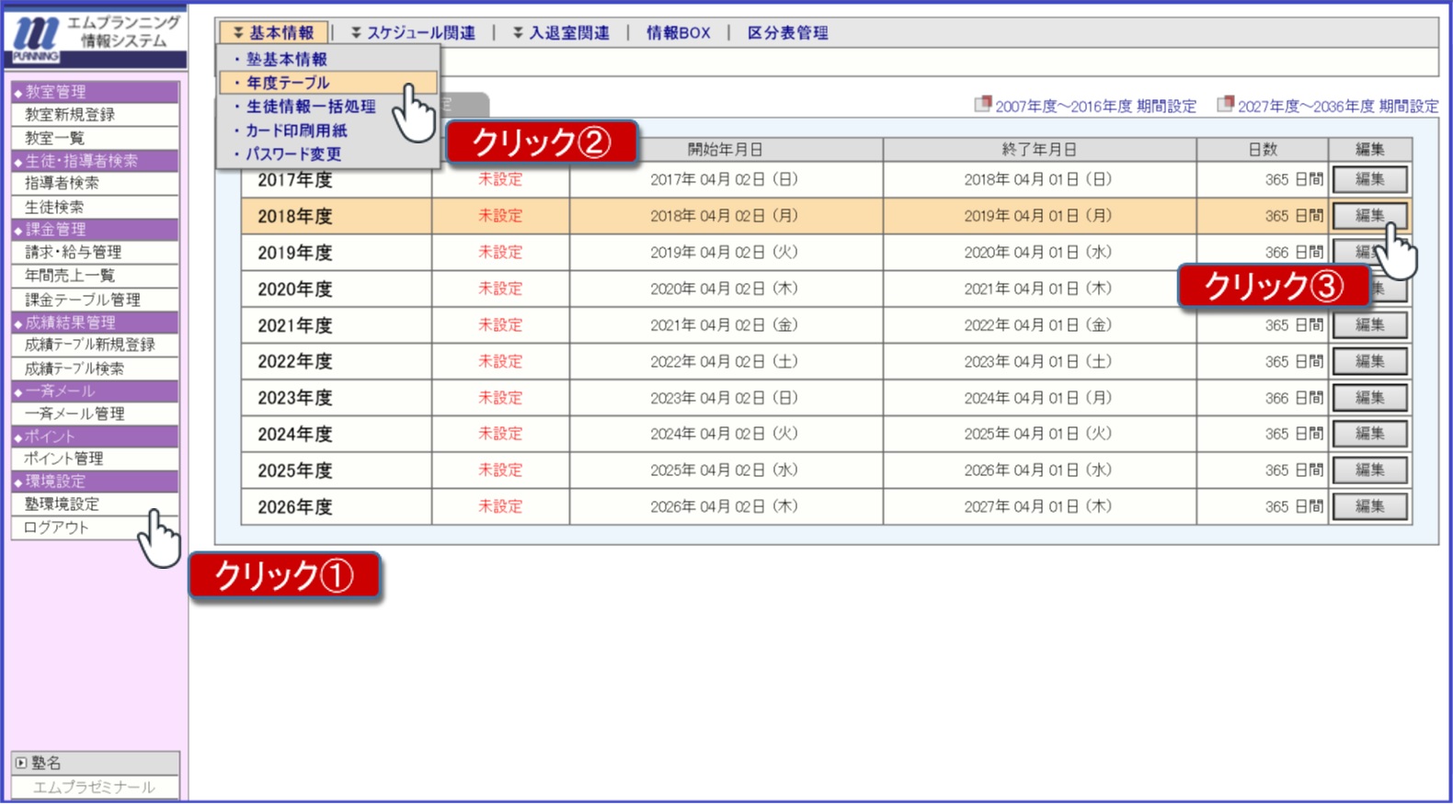Click the 未設定 status for 2020年度
Image resolution: width=1453 pixels, height=805 pixels.
[499, 289]
